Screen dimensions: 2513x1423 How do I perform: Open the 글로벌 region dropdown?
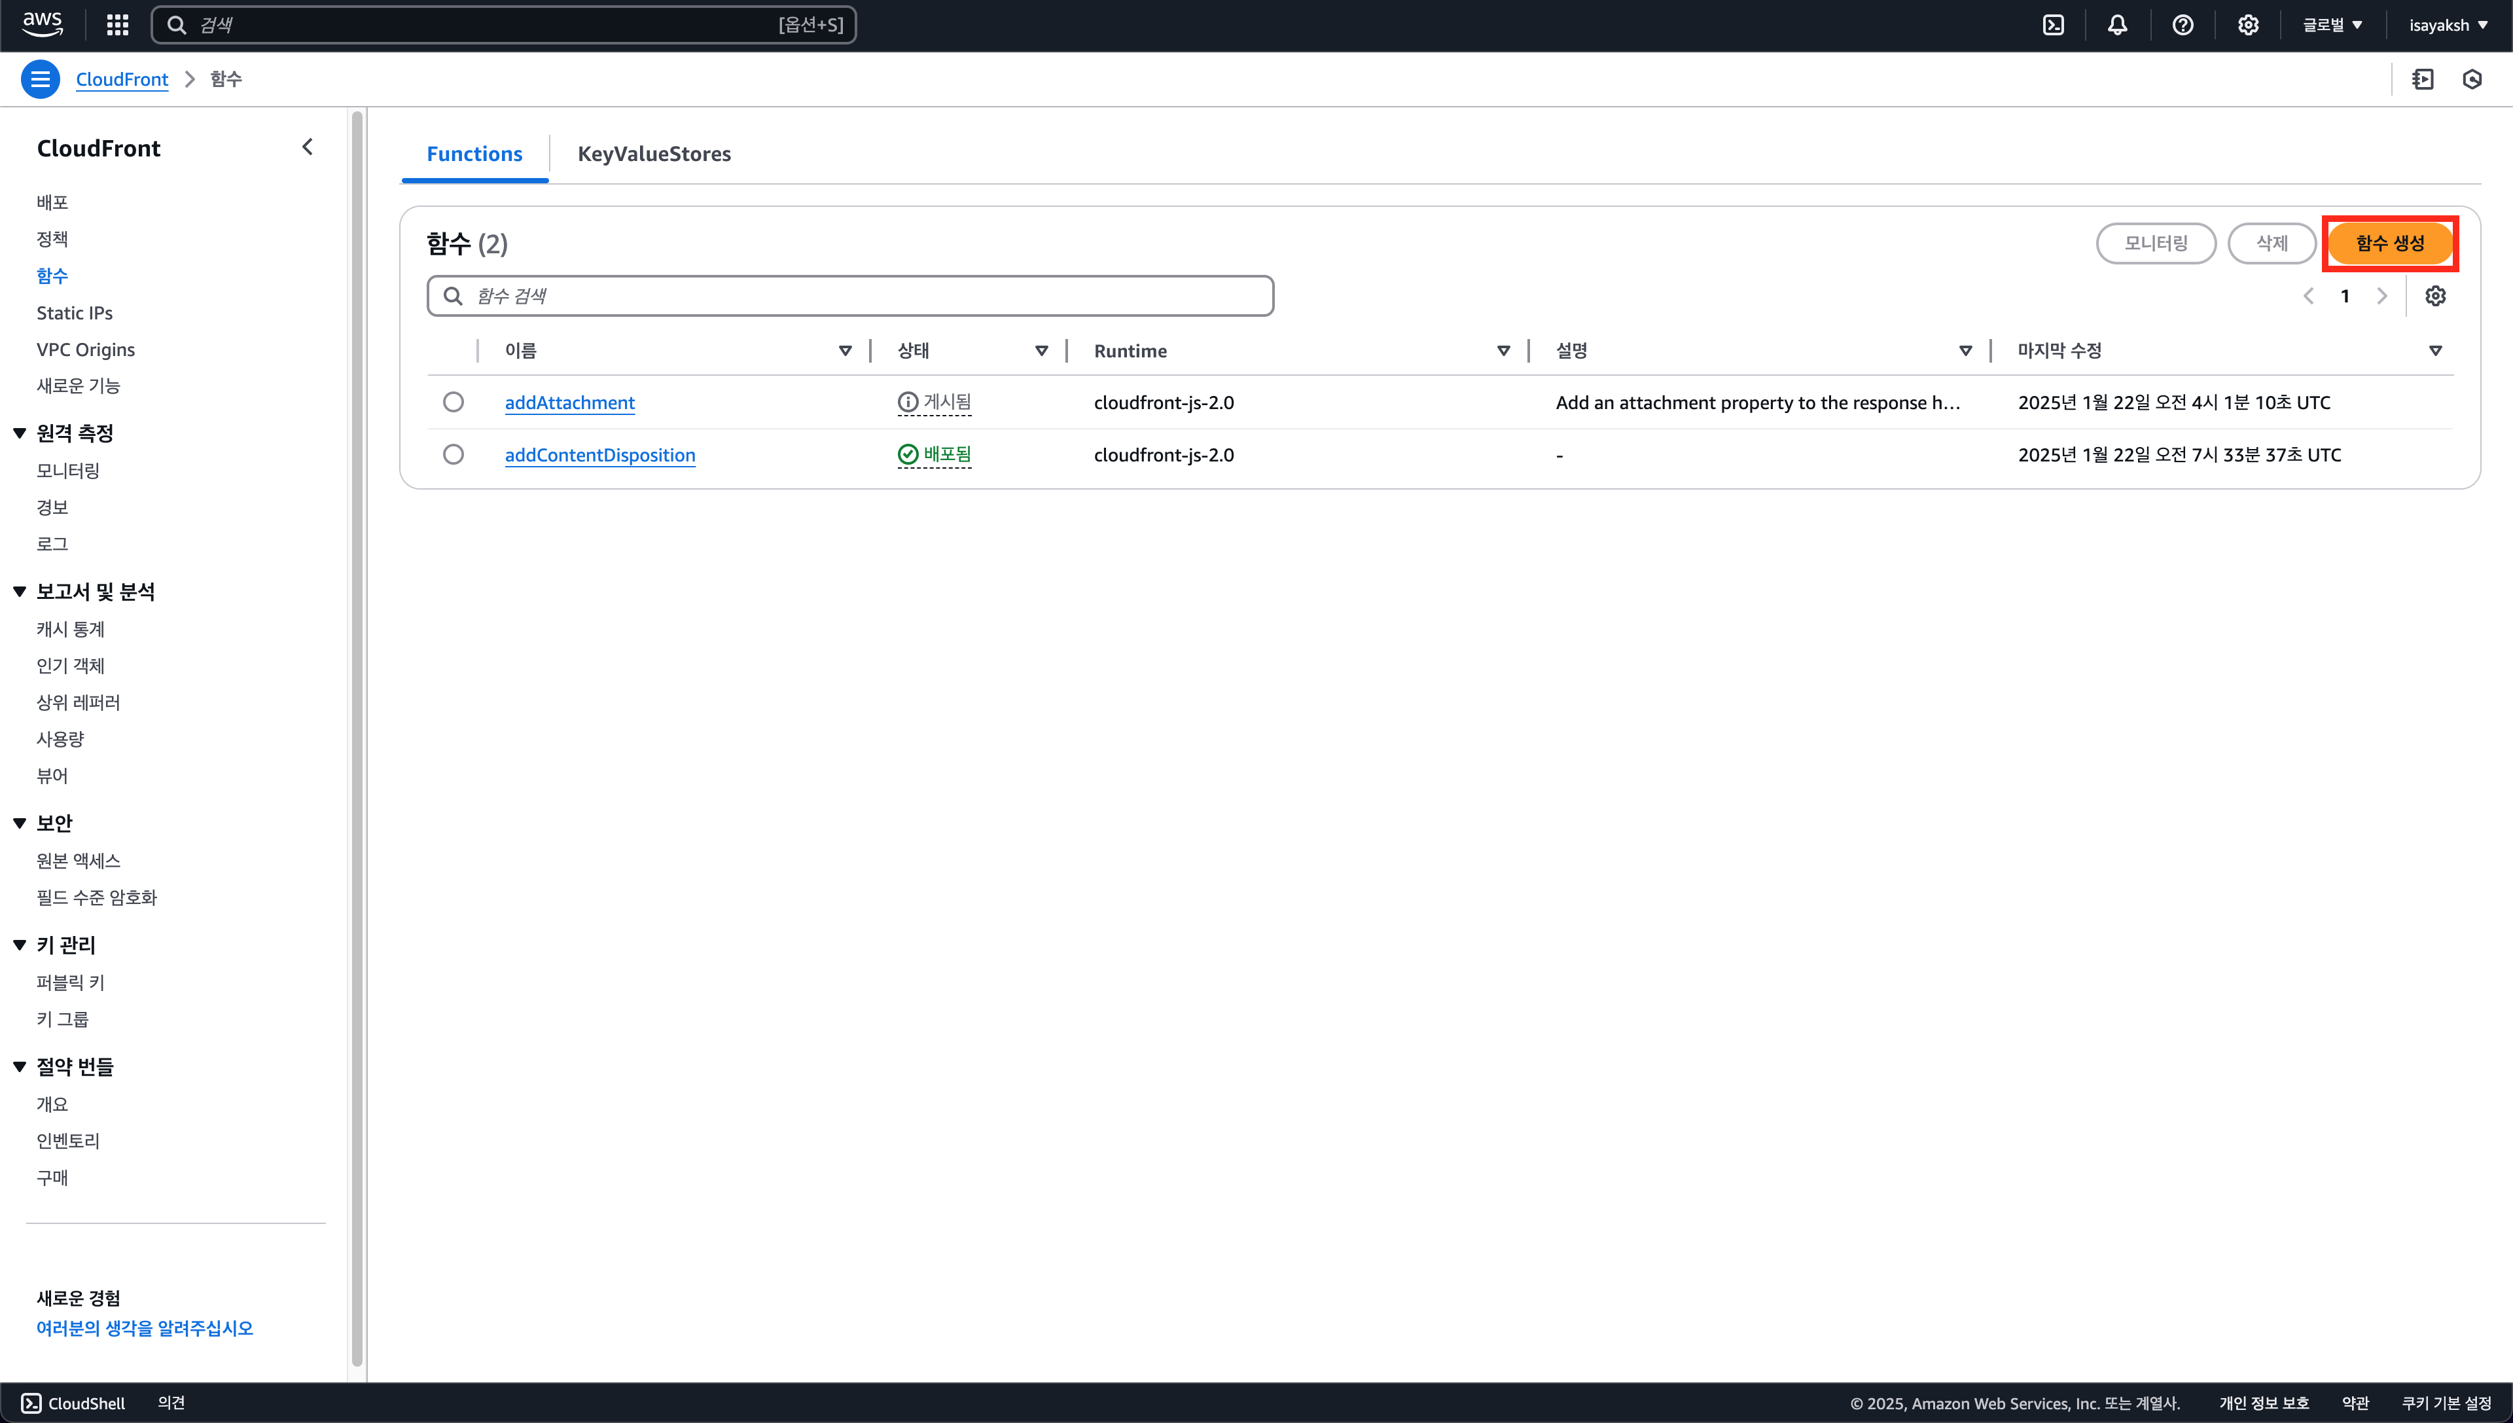coord(2332,26)
